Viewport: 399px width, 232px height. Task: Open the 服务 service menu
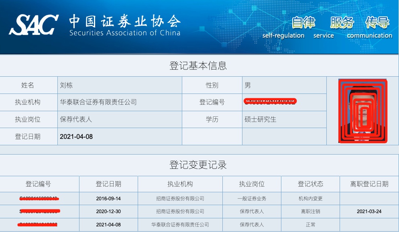click(341, 22)
